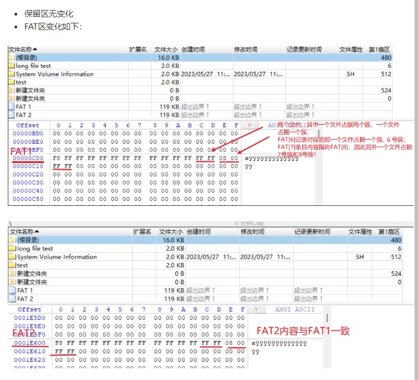Click offset 0001E610 in the hex view

[x=29, y=351]
